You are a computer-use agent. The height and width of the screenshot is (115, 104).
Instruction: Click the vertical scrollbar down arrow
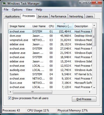click(94, 88)
